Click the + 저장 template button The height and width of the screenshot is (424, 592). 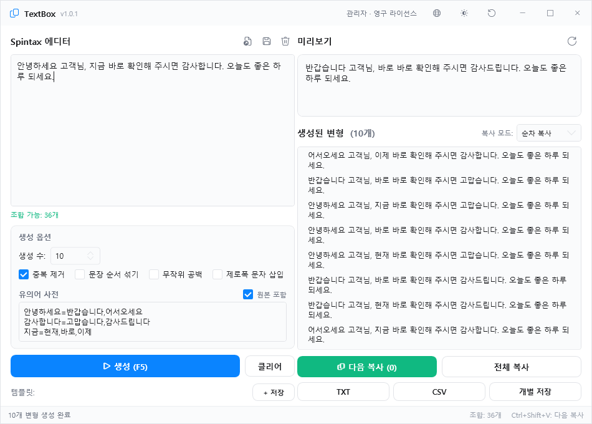(274, 392)
